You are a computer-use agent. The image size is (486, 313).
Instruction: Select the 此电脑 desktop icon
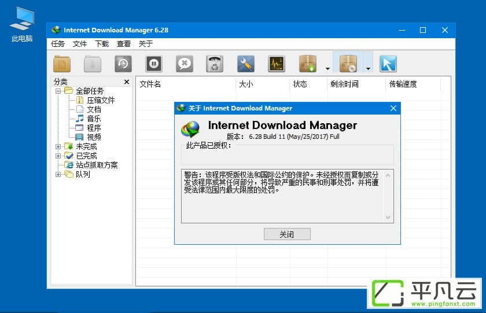(x=22, y=24)
